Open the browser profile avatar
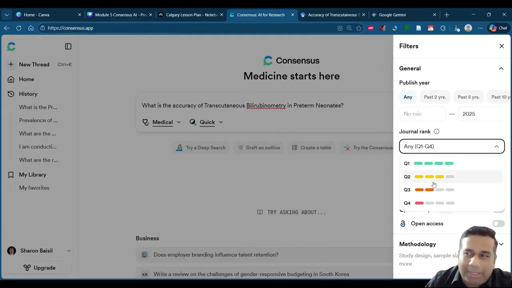 468,28
